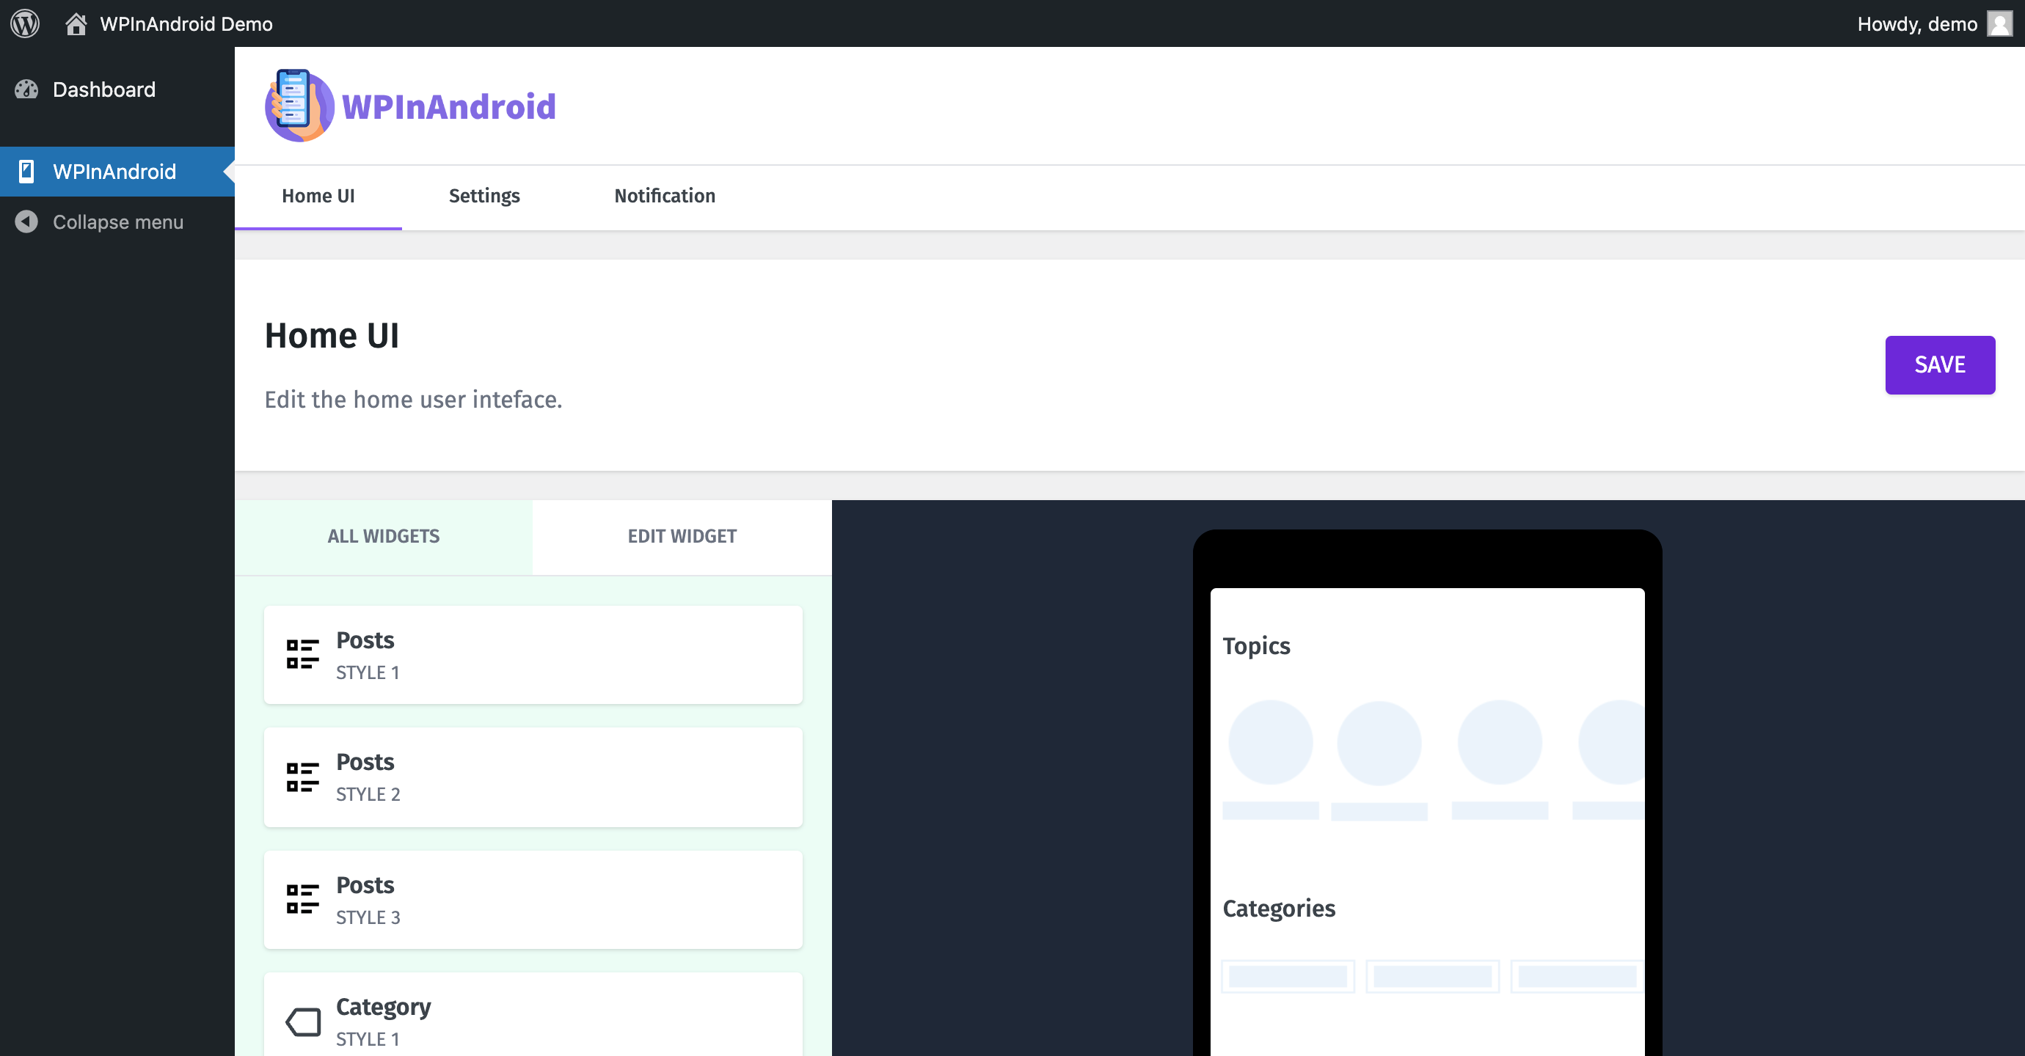This screenshot has height=1056, width=2025.
Task: Collapse the admin sidebar menu
Action: pyautogui.click(x=117, y=221)
